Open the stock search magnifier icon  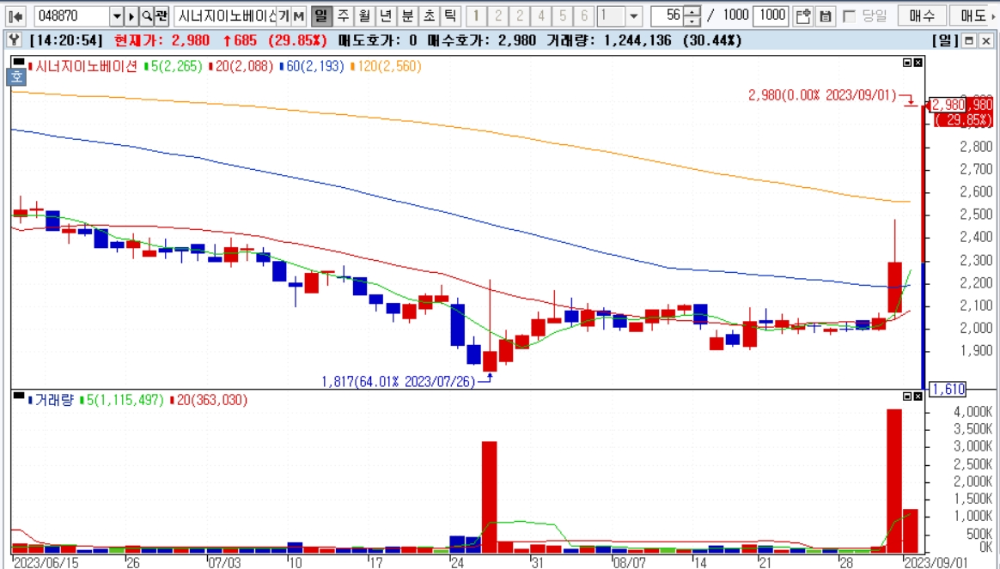[147, 16]
